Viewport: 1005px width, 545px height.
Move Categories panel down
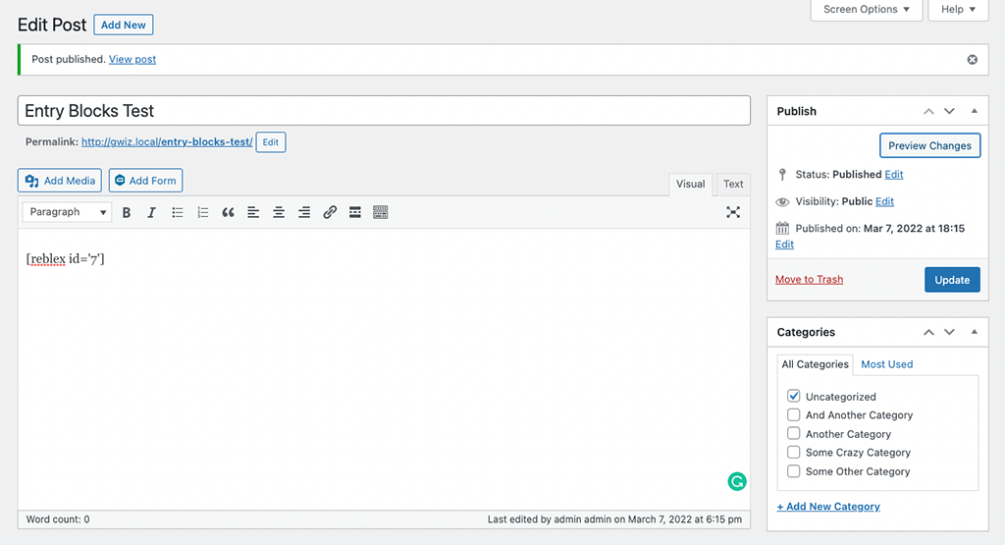(949, 332)
